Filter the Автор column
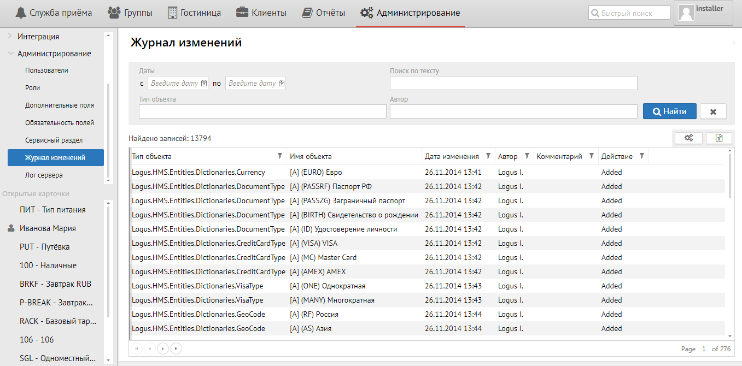 point(527,156)
